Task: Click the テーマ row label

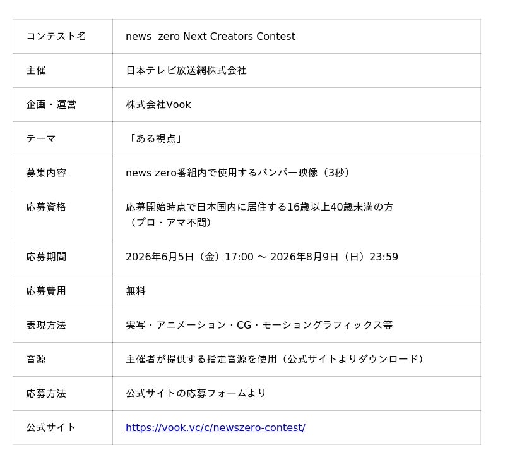Action: [41, 138]
